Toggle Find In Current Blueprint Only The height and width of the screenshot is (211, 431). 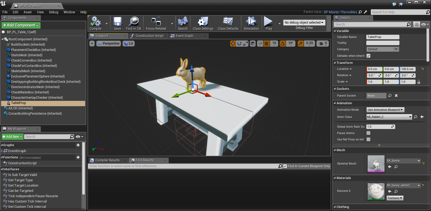[x=285, y=166]
